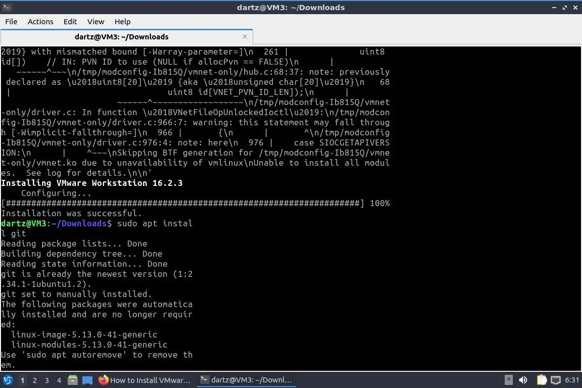Switch to workspace 2
Image resolution: width=582 pixels, height=388 pixels.
tap(34, 380)
